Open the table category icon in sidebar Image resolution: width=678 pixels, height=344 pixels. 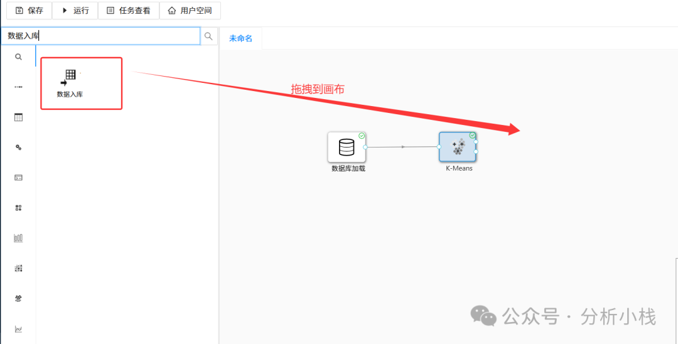[x=18, y=117]
